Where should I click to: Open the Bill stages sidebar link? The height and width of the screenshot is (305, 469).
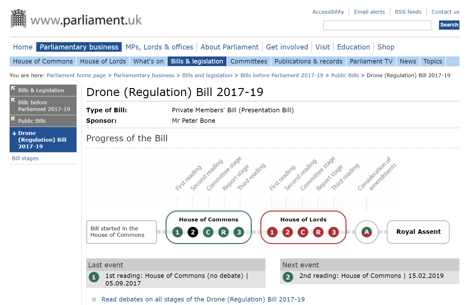click(25, 158)
